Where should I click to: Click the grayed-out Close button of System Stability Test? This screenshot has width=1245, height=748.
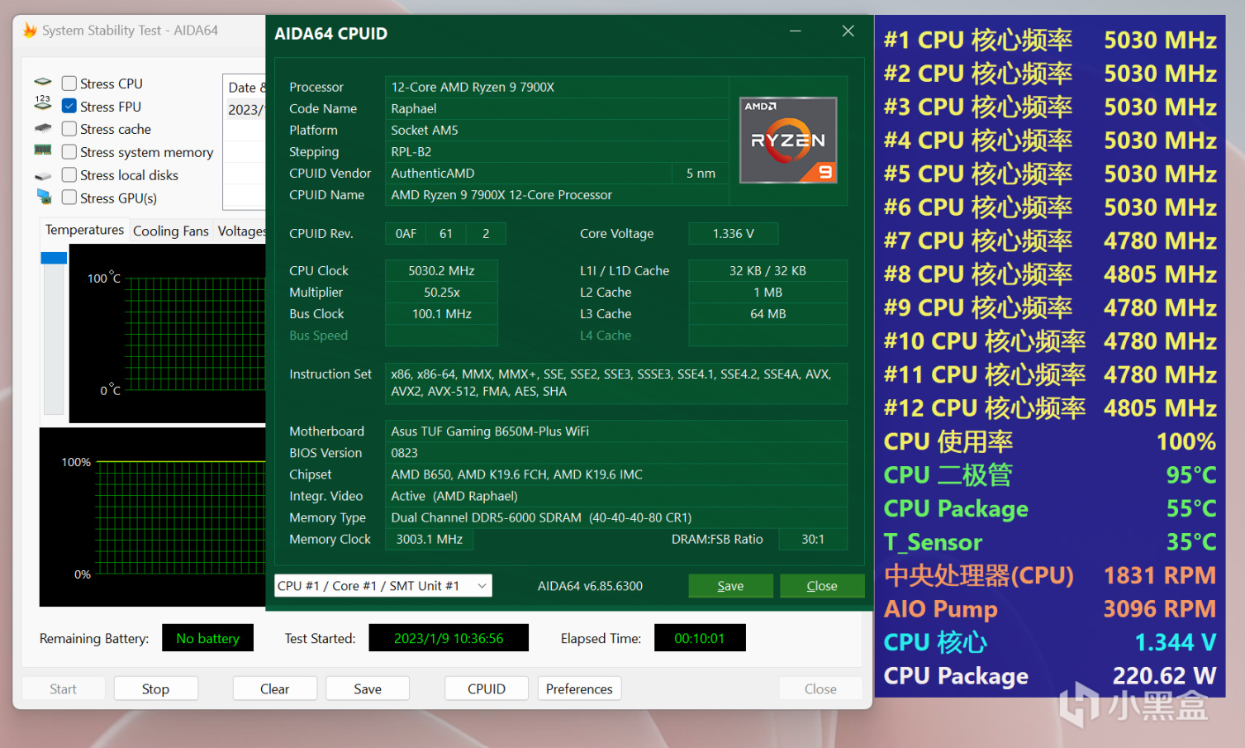(820, 688)
